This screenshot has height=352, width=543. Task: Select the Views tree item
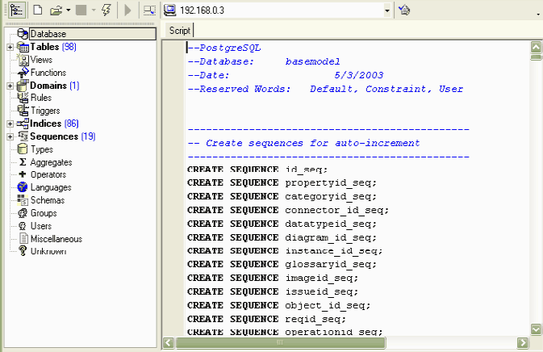click(x=41, y=60)
